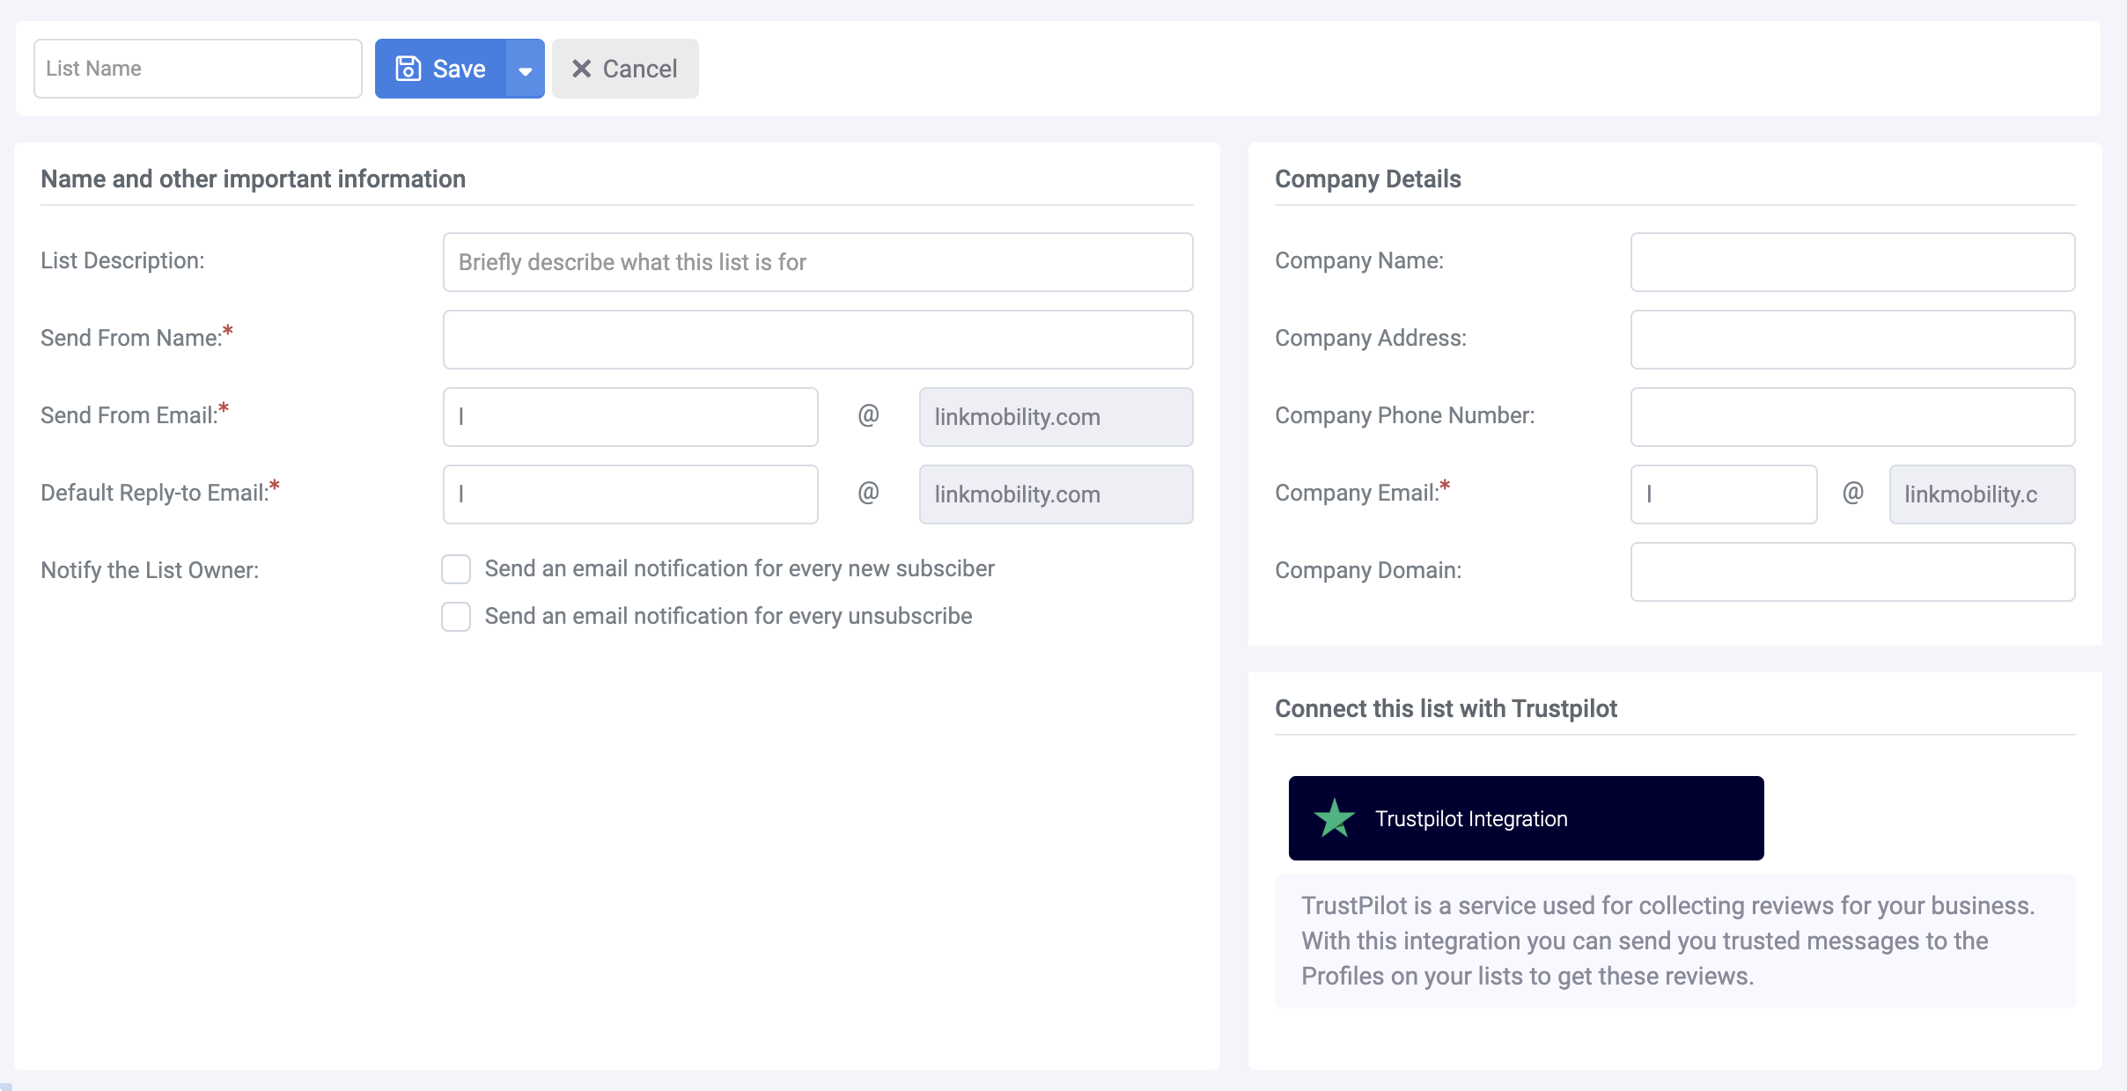Click the 'Notify the List Owner:' label

point(150,570)
